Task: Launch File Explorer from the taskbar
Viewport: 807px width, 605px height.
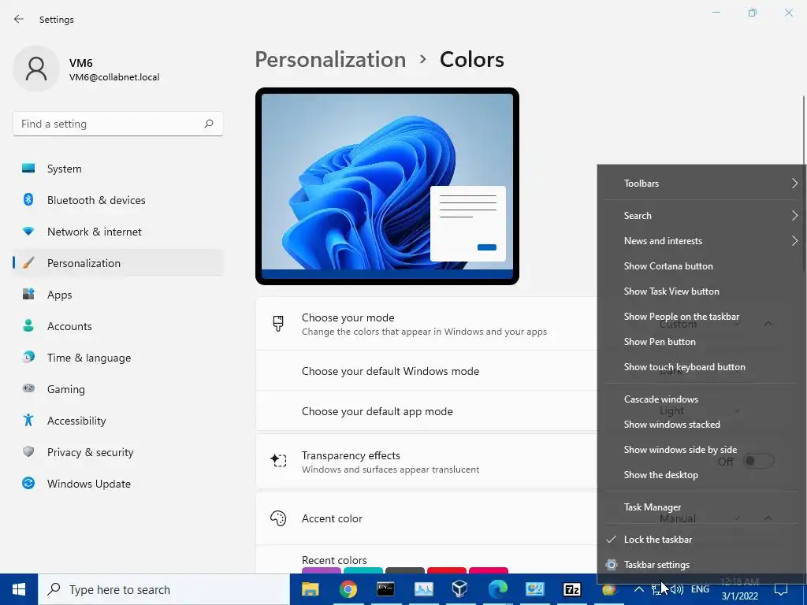Action: point(310,589)
